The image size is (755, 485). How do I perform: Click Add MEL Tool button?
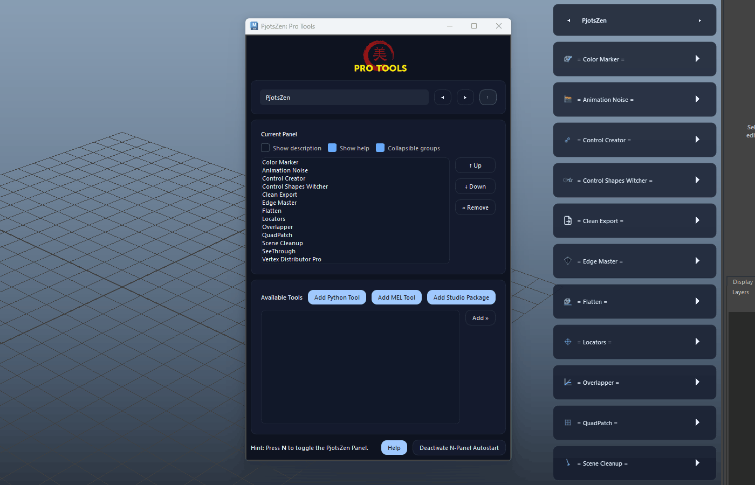click(396, 297)
